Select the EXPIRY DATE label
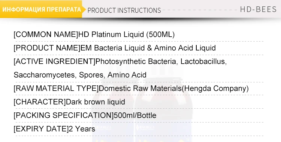281x142 pixels. [x=41, y=129]
